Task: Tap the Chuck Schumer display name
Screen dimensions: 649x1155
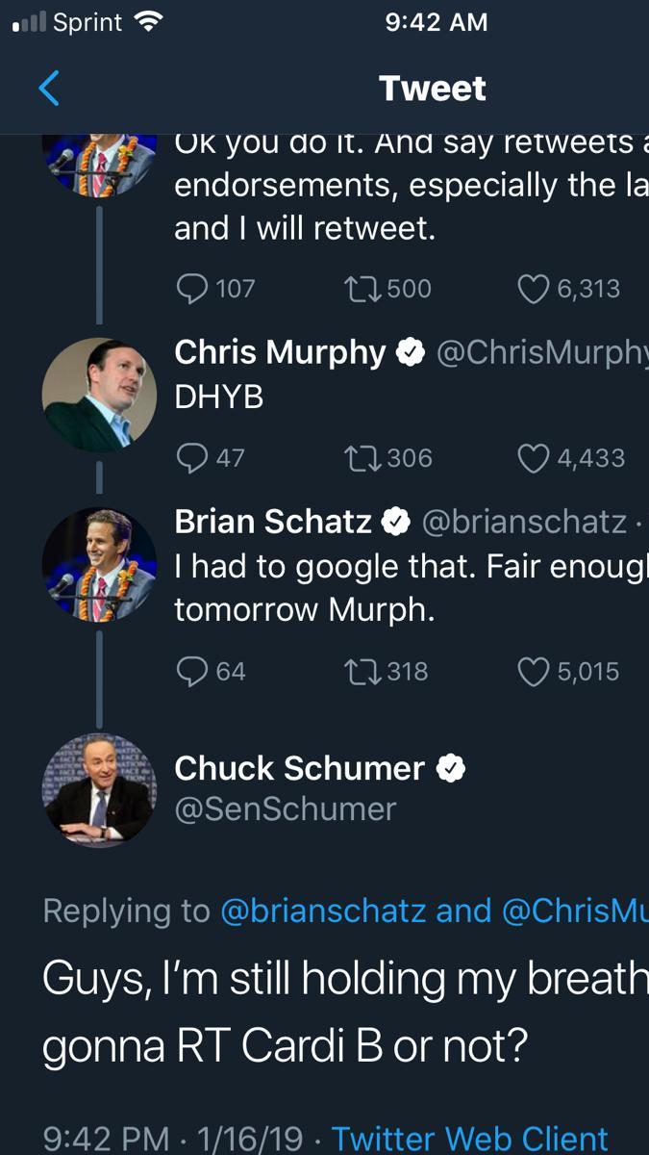Action: point(299,768)
